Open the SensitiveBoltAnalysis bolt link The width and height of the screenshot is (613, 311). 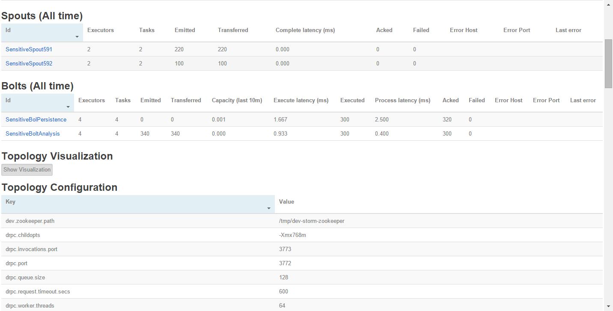(x=33, y=133)
